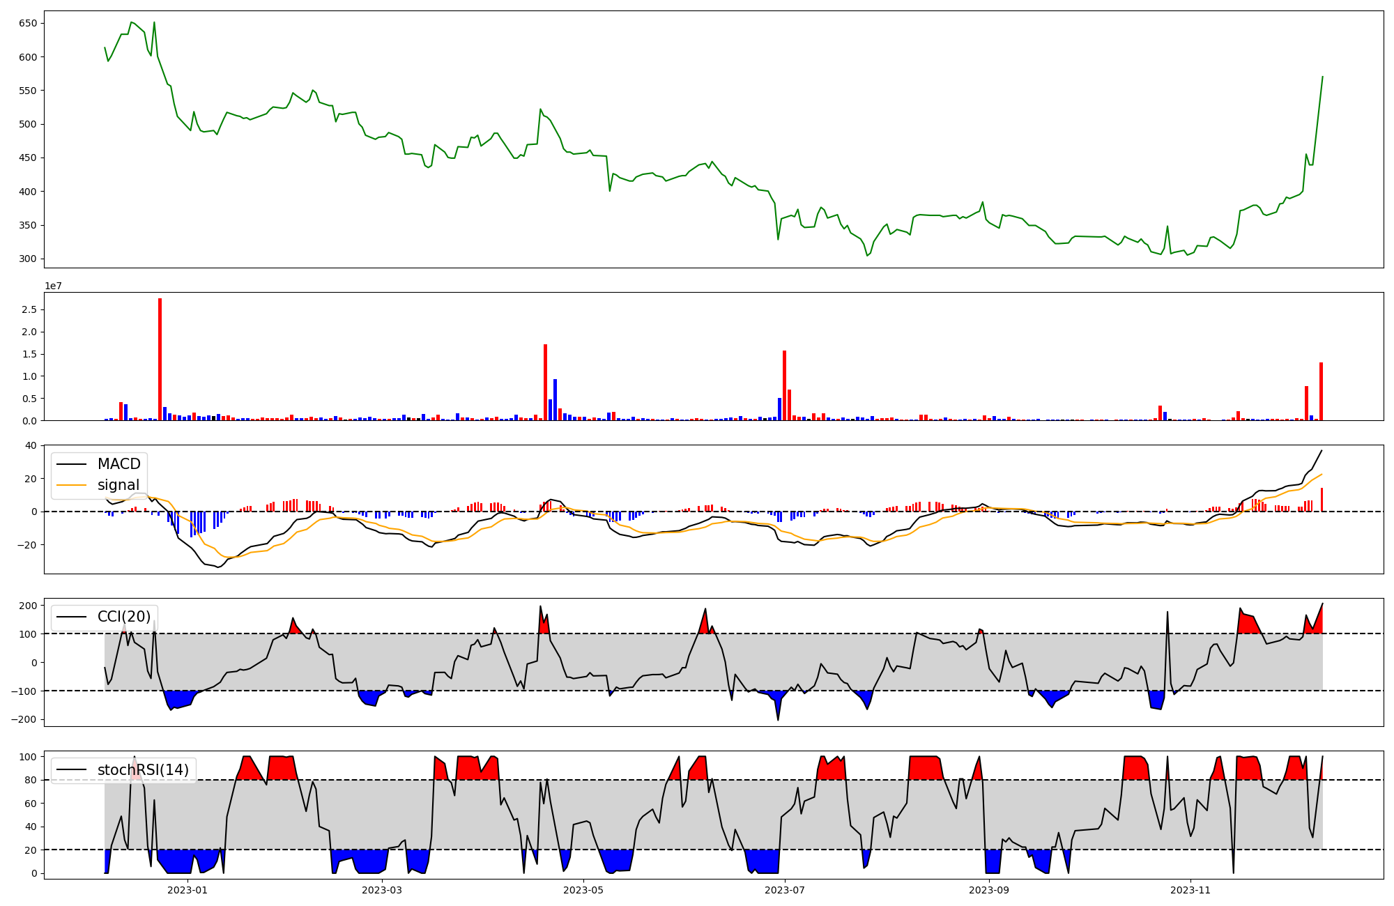Click the MACD legend entry
This screenshot has height=906, width=1394.
pyautogui.click(x=118, y=464)
